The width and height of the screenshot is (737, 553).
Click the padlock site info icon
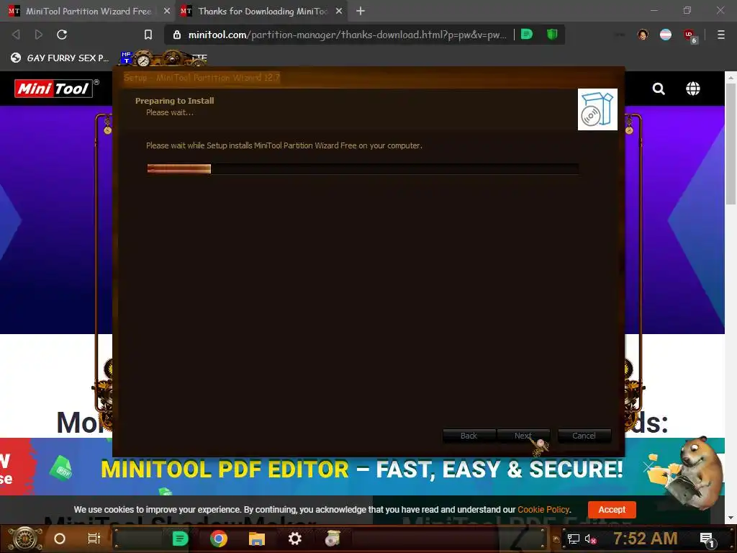(x=177, y=35)
